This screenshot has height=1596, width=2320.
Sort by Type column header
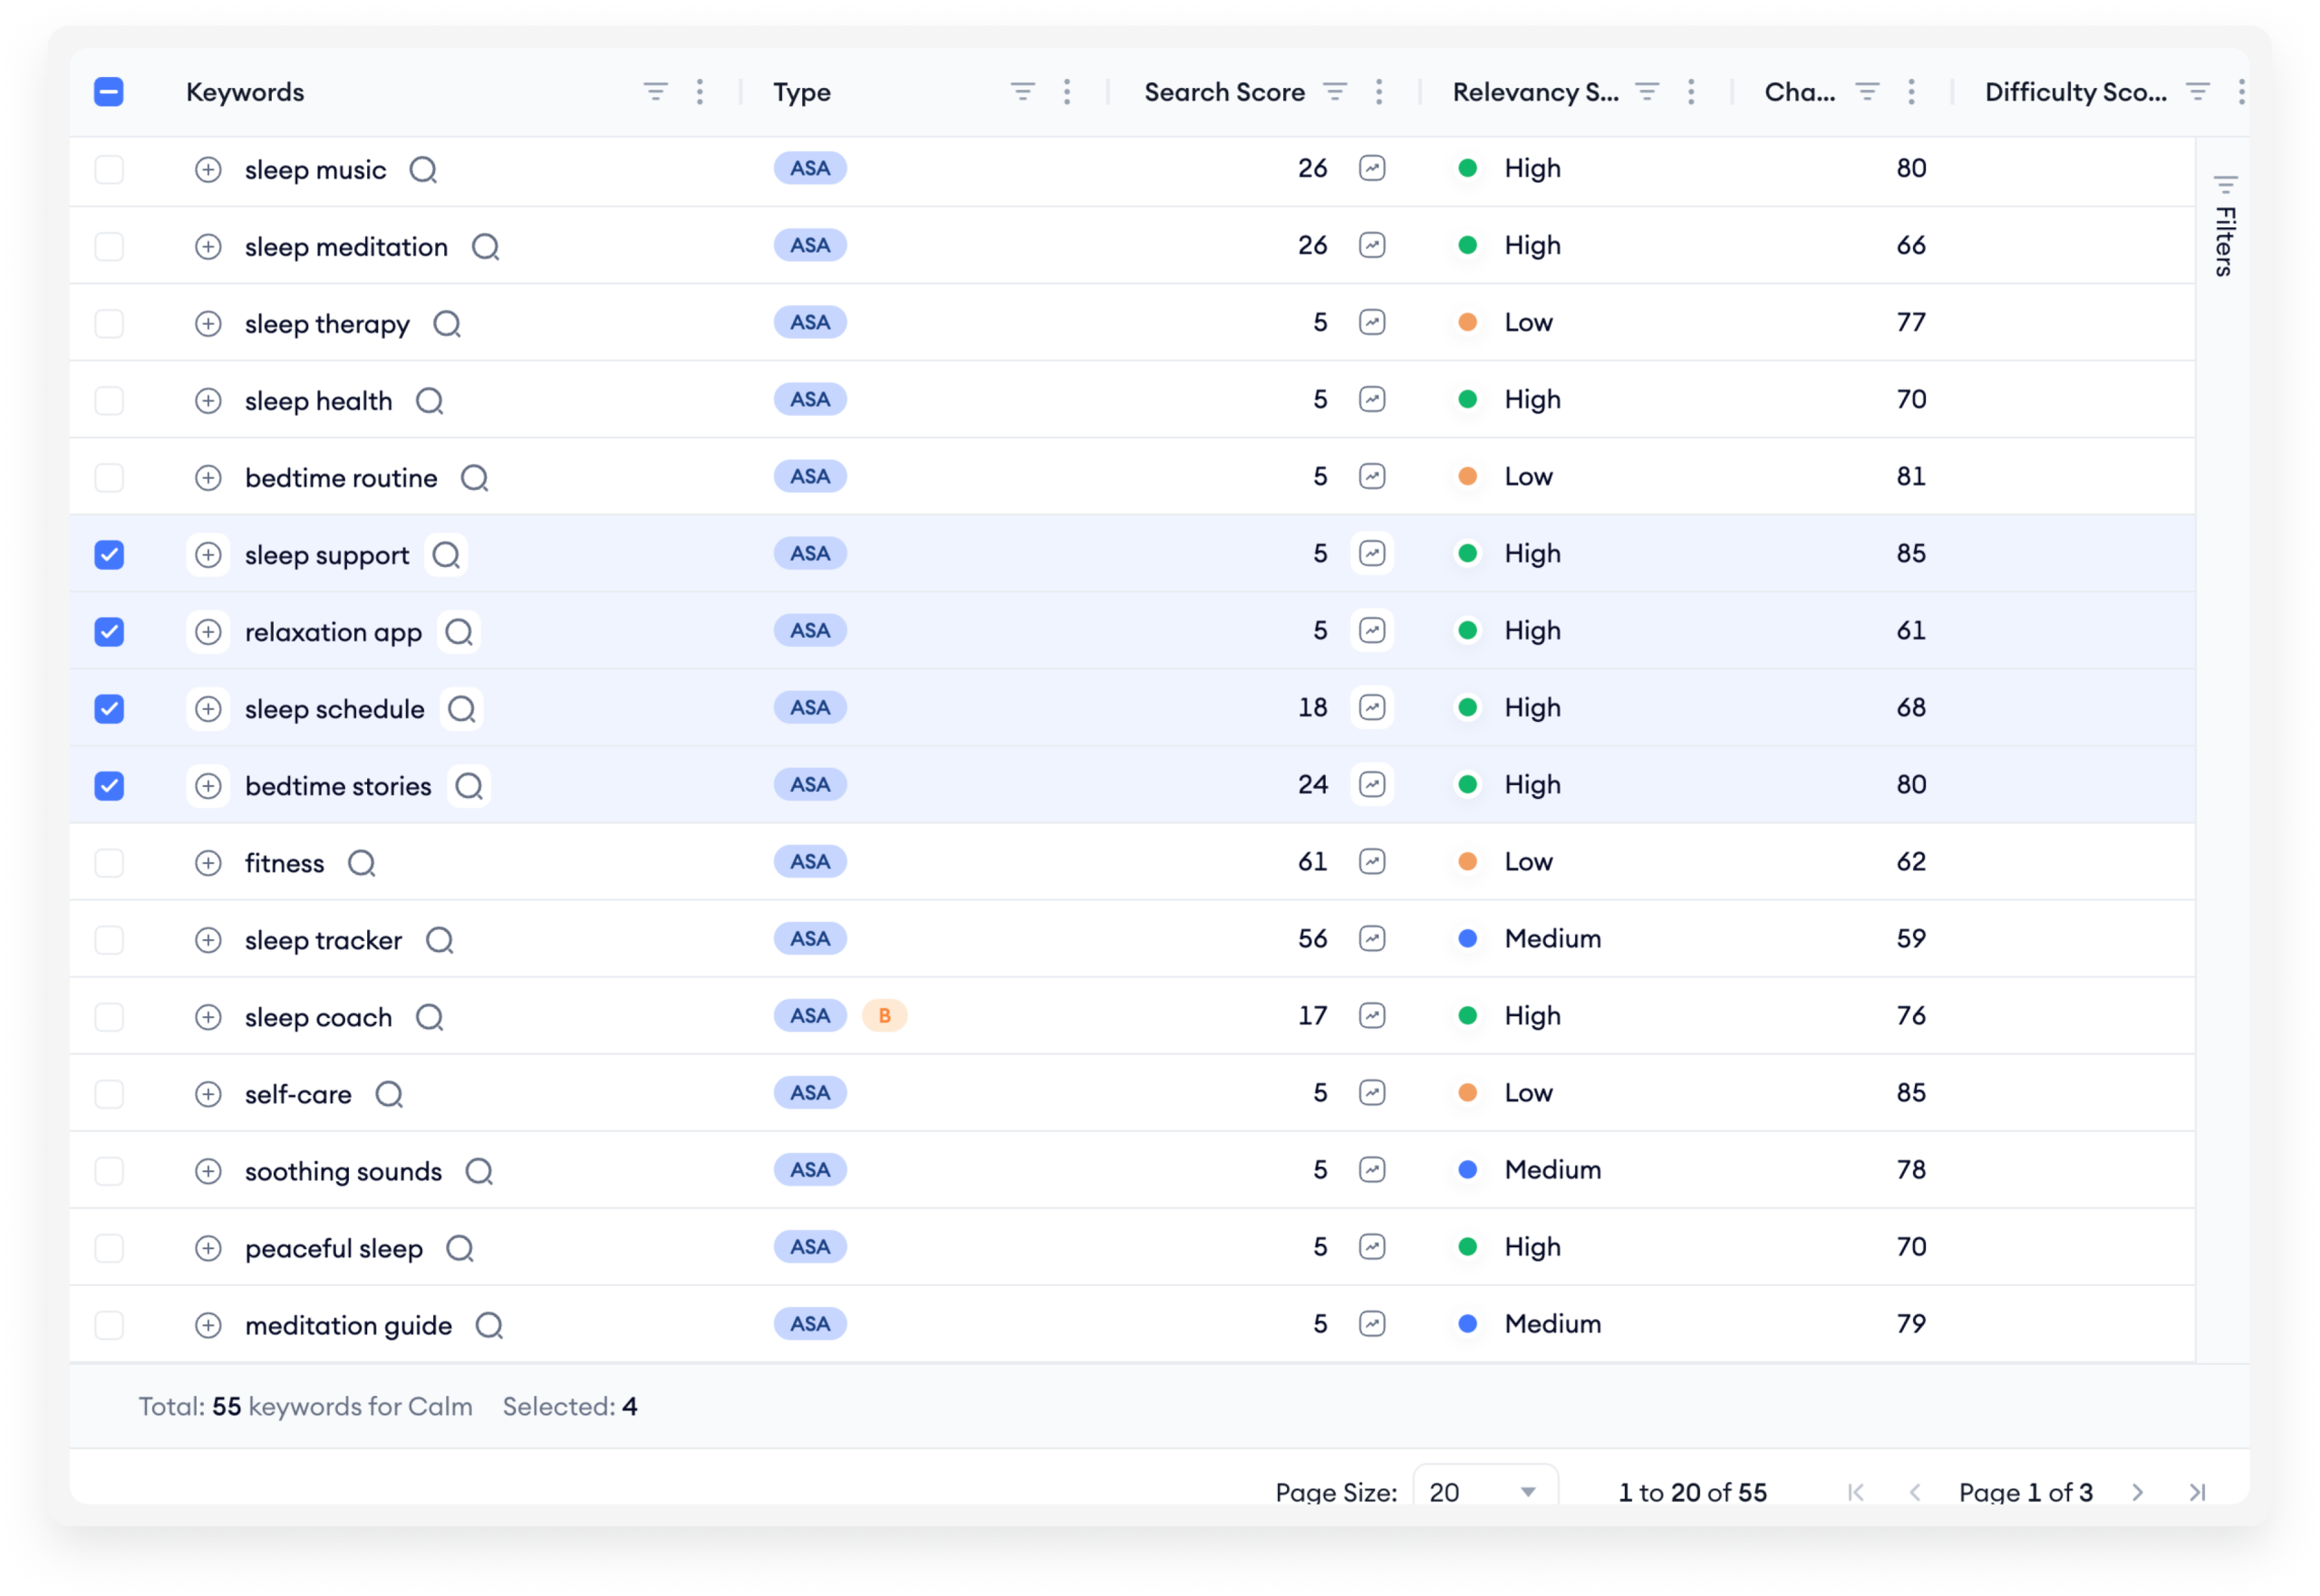click(801, 92)
